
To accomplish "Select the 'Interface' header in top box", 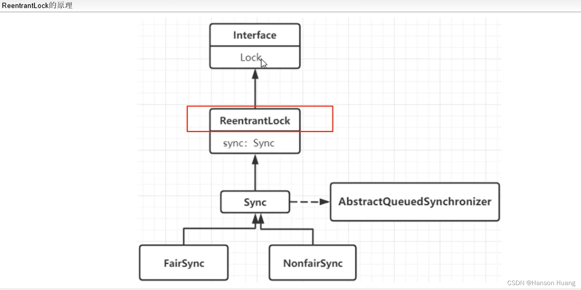I will click(x=255, y=35).
